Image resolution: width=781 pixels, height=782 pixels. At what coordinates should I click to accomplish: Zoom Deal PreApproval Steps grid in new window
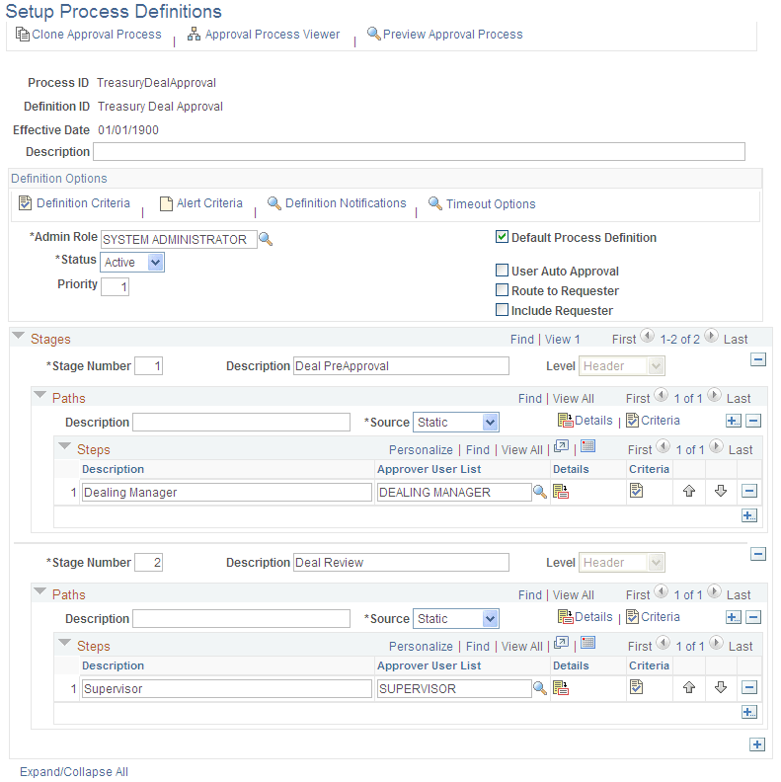tap(561, 446)
